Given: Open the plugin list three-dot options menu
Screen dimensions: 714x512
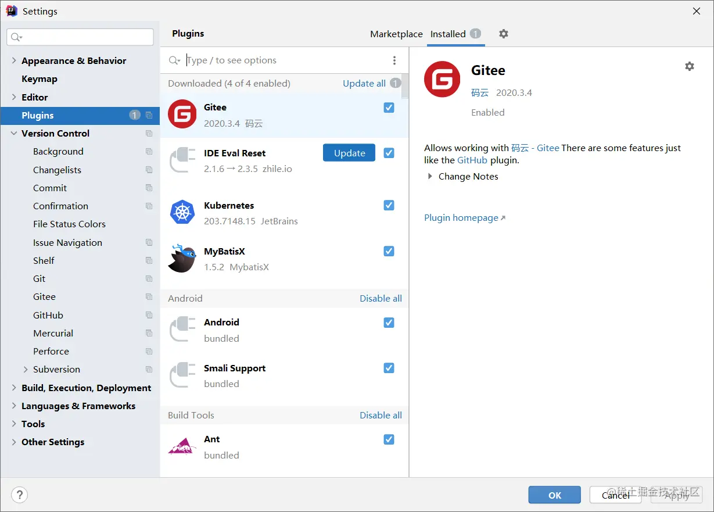Looking at the screenshot, I should 394,60.
